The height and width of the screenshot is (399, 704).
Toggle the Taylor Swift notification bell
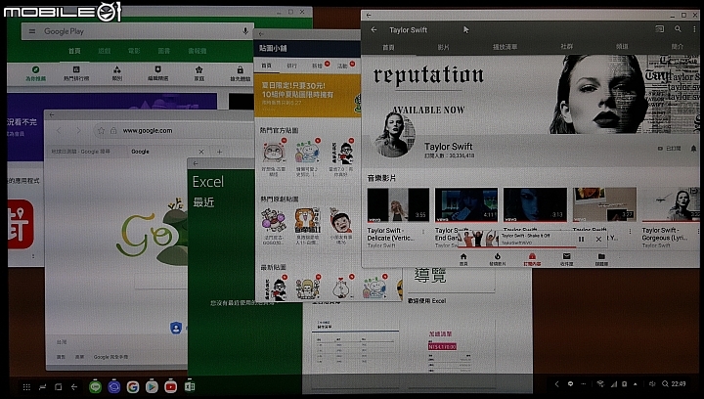tap(693, 148)
